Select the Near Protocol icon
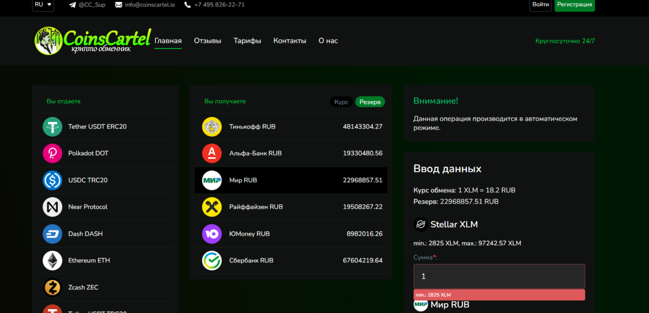649x313 pixels. pyautogui.click(x=52, y=207)
